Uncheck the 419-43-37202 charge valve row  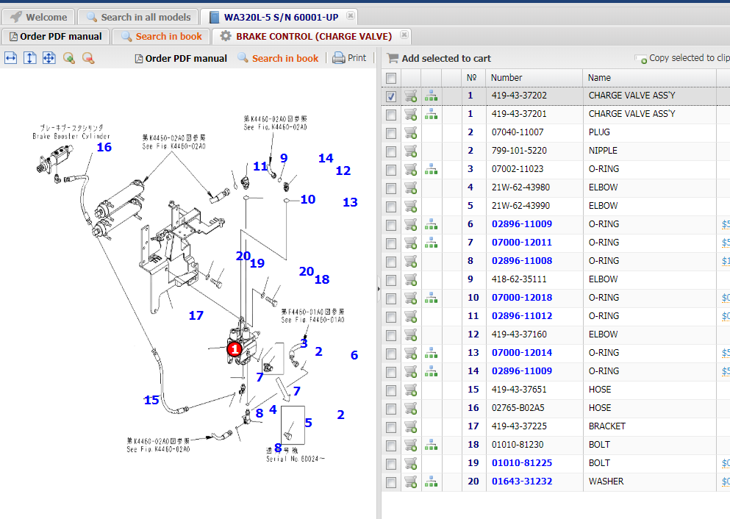[x=391, y=96]
